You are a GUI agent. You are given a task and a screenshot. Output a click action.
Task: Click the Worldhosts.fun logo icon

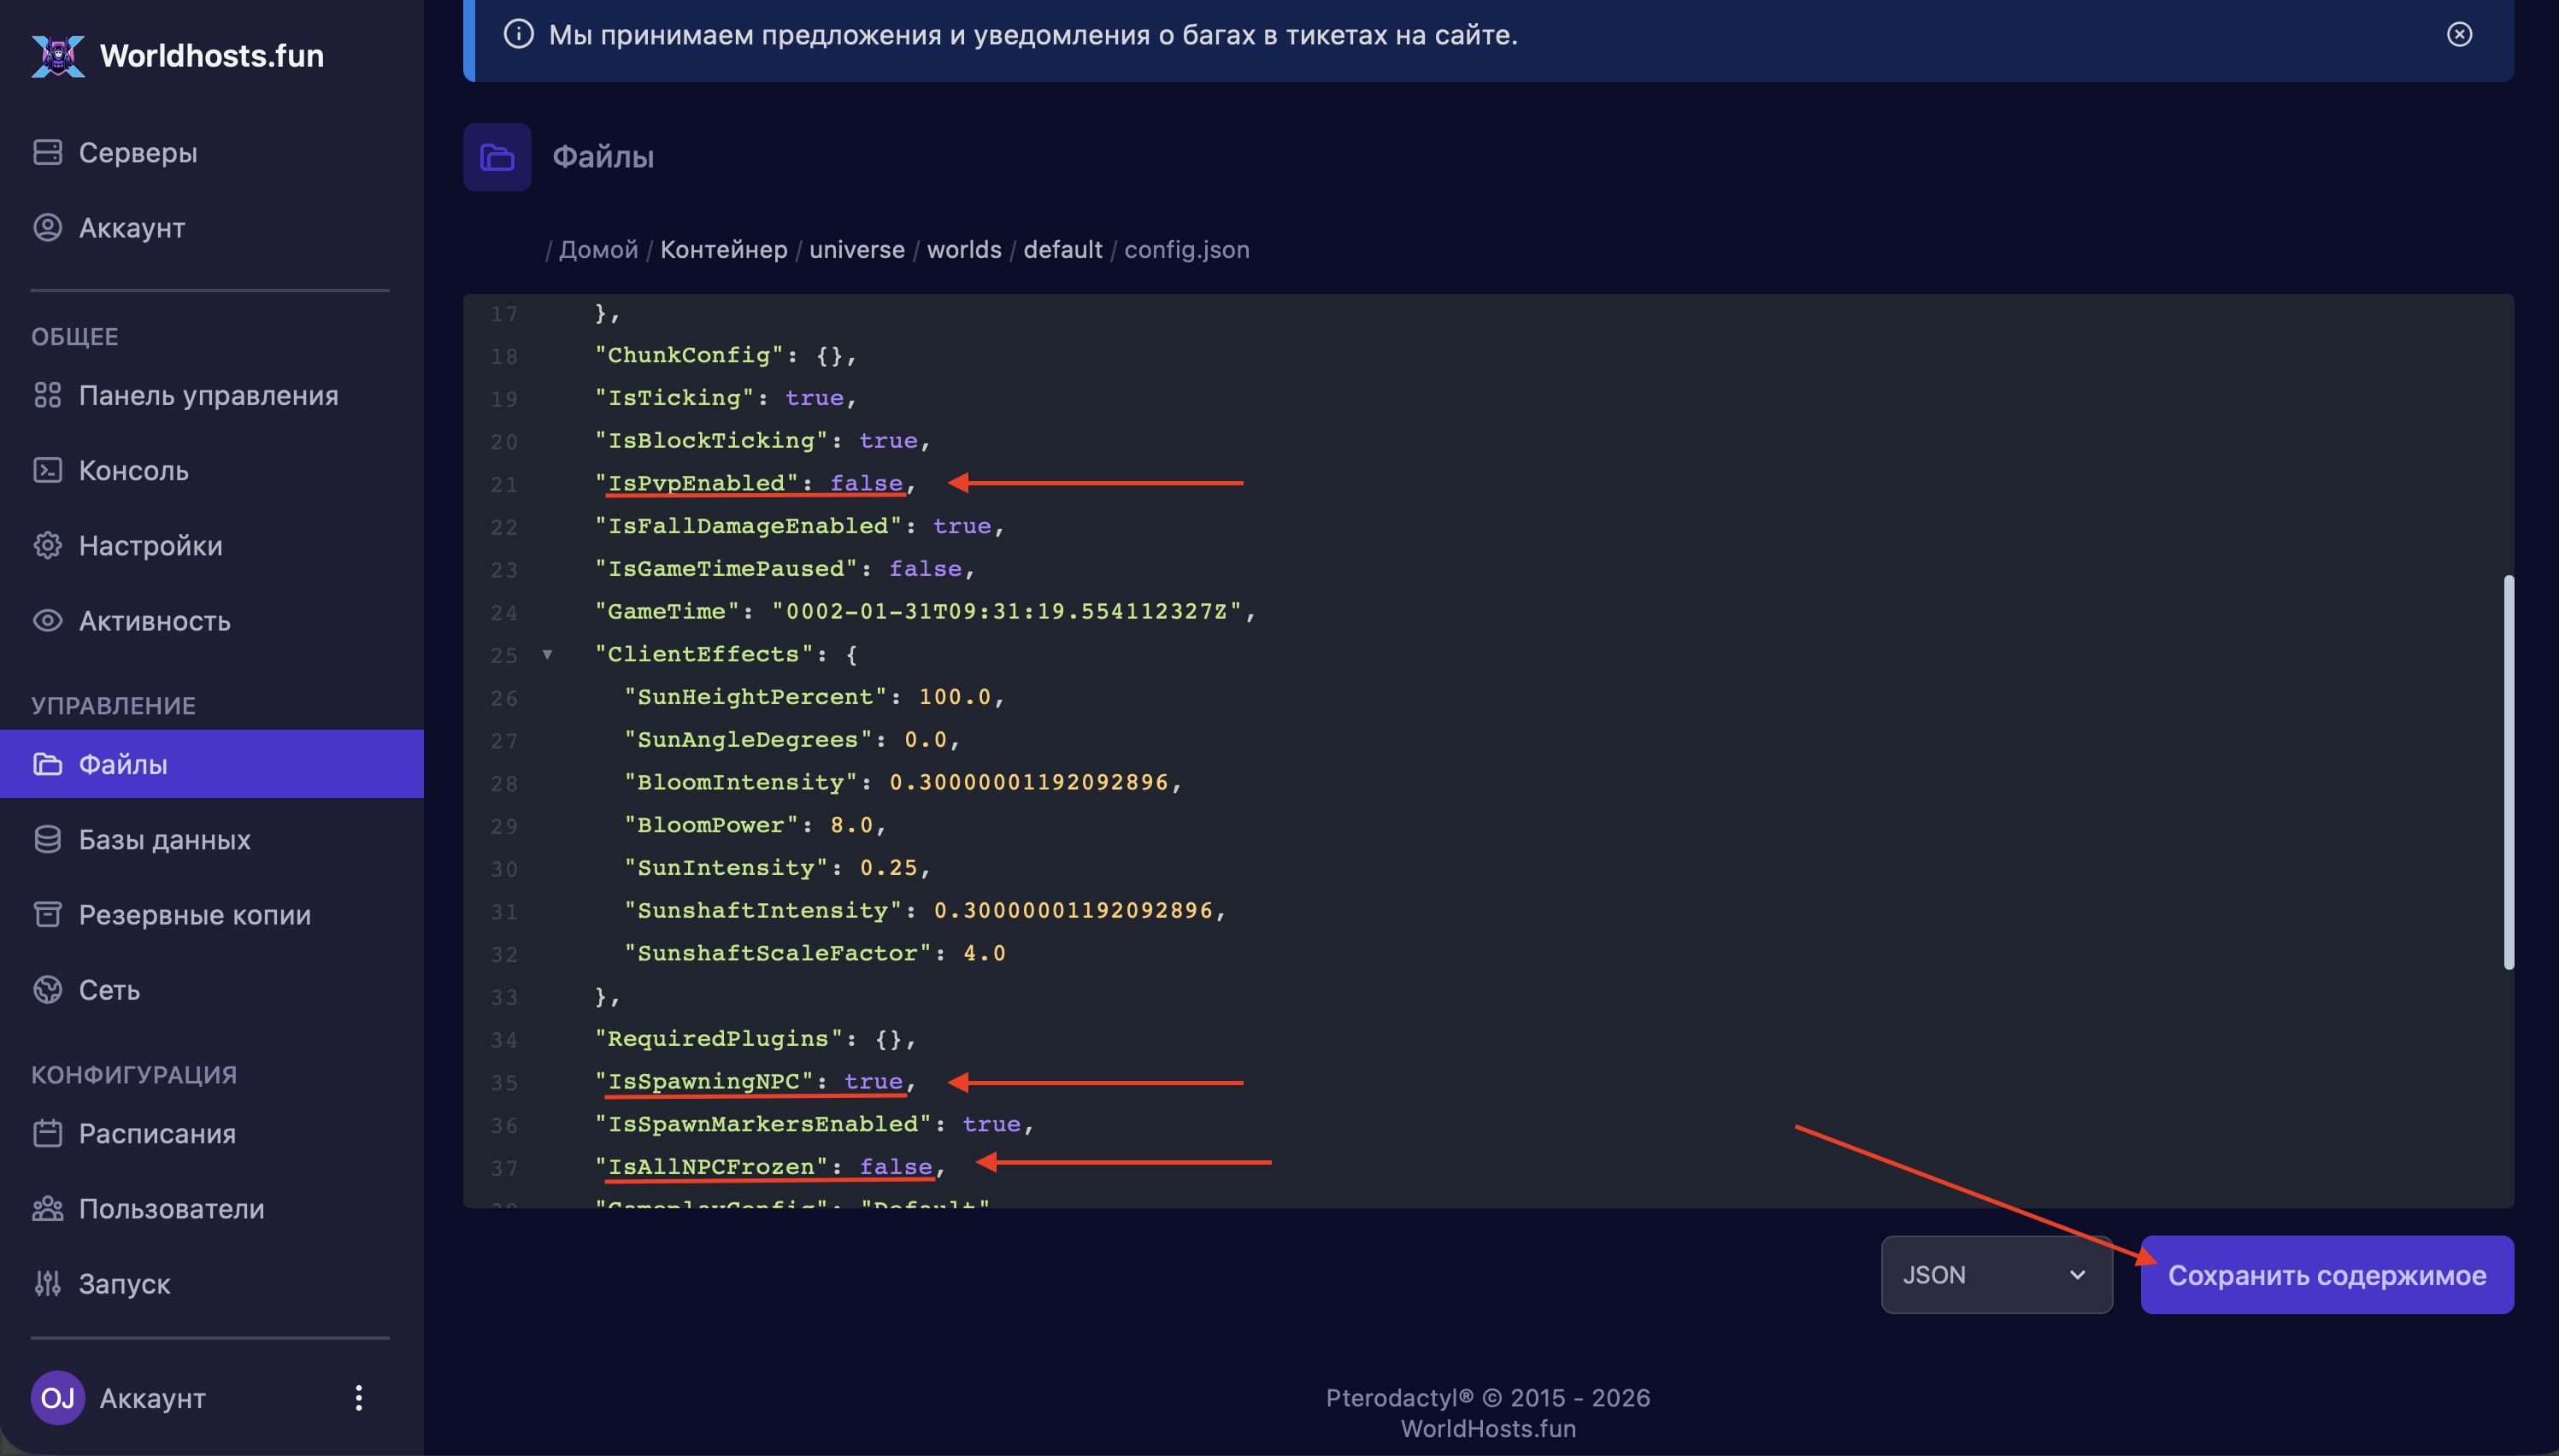tap(58, 55)
